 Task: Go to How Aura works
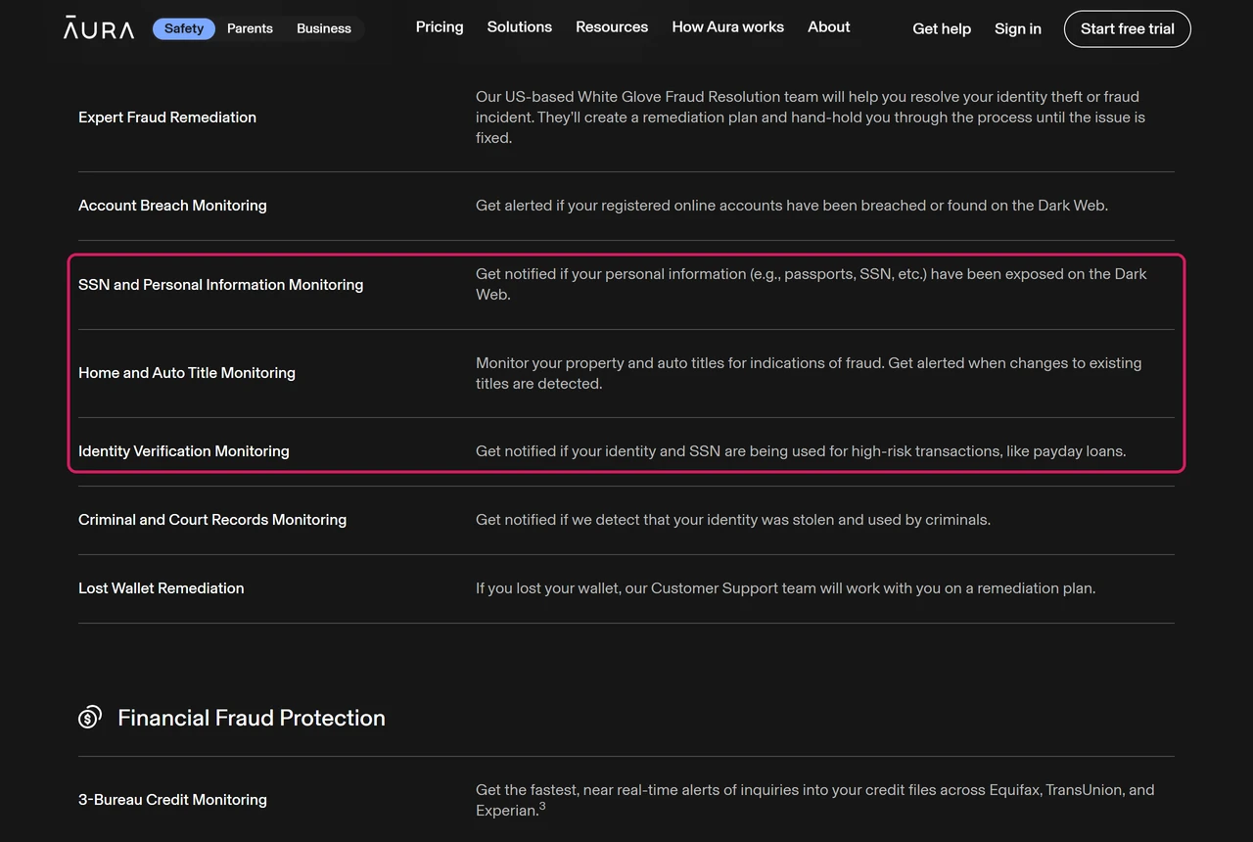pos(728,27)
